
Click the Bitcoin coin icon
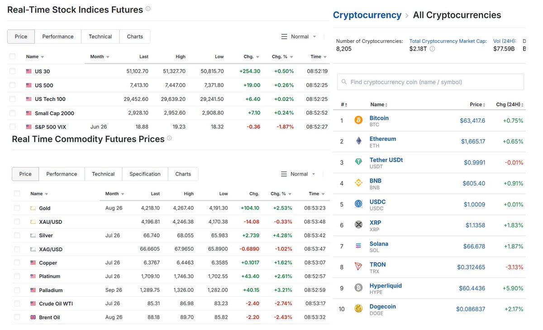click(359, 121)
